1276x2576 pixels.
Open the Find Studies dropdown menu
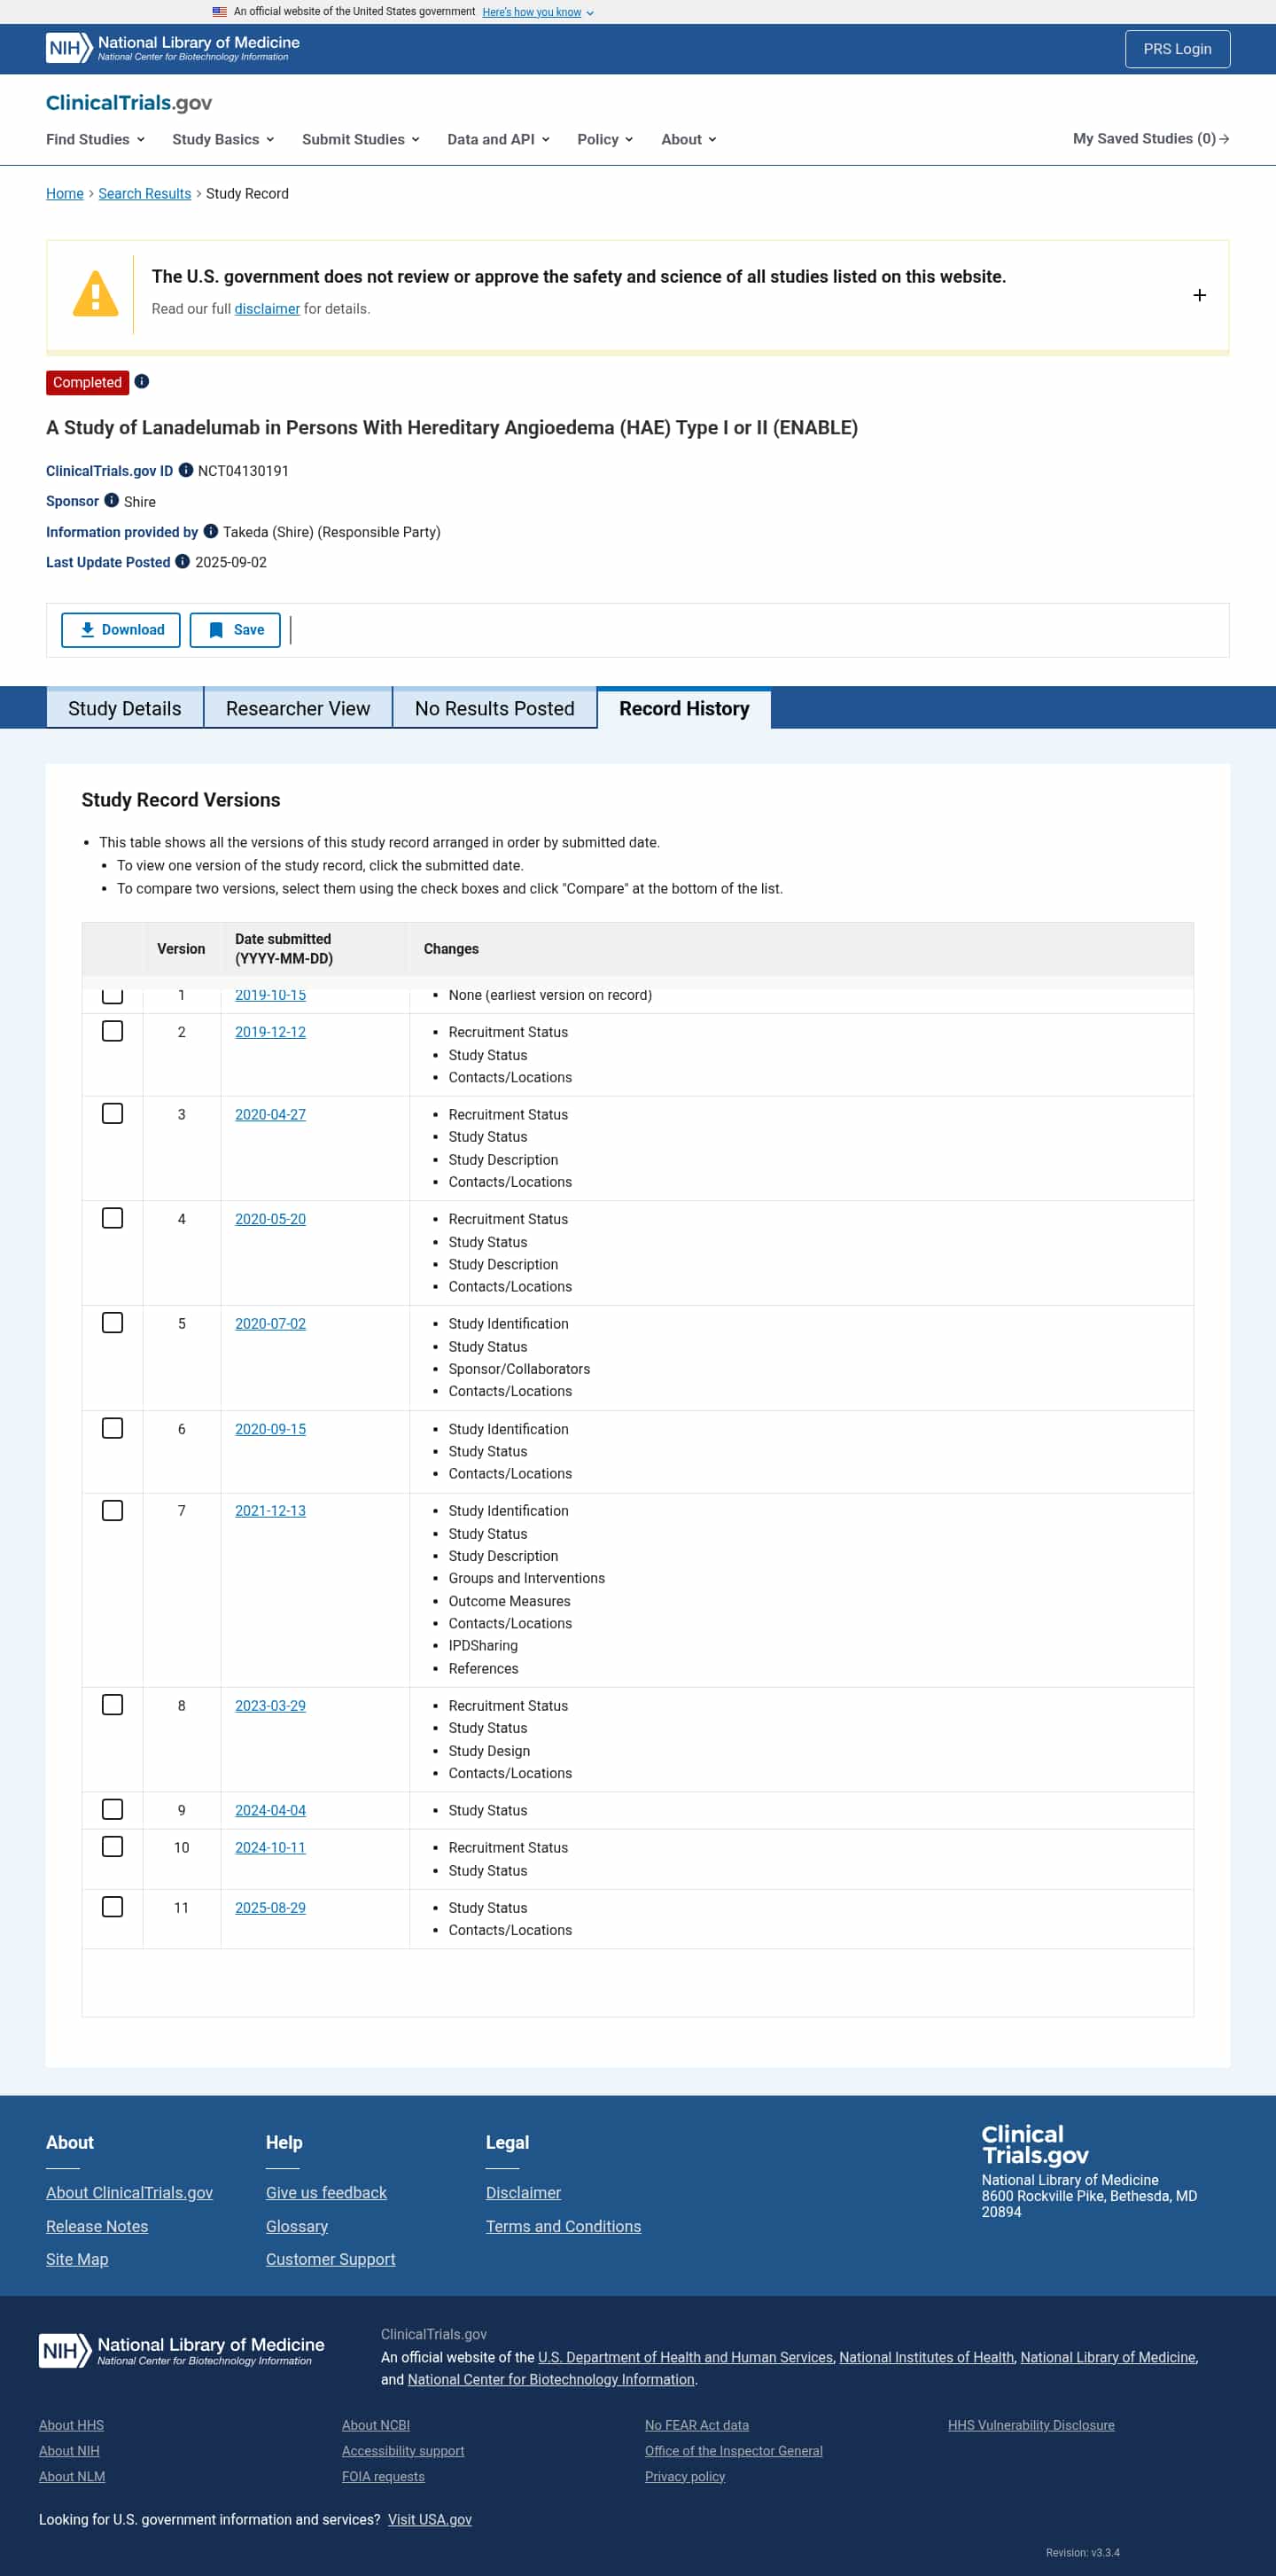[x=95, y=139]
